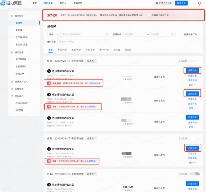The width and height of the screenshot is (206, 192).
Task: Open 找达人 in the top navigation
Action: 63,3
